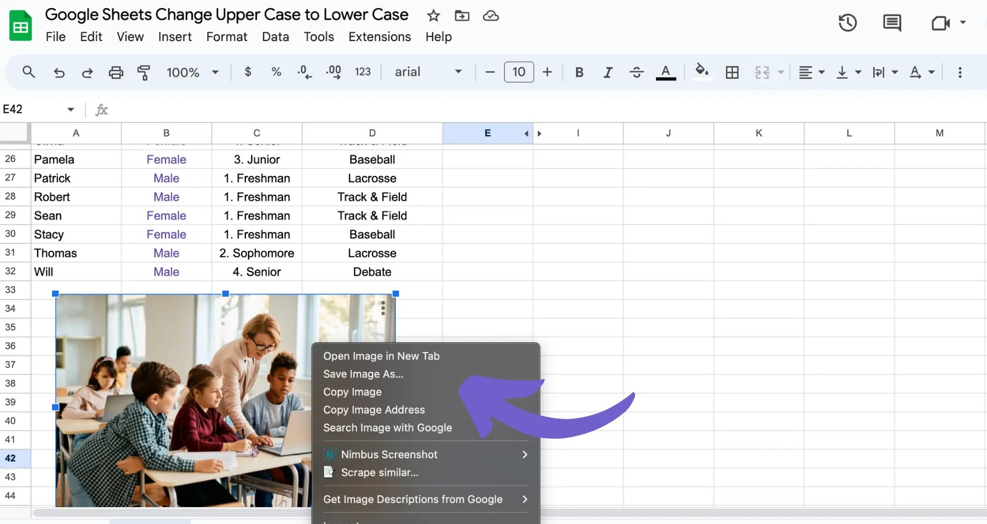Viewport: 987px width, 524px height.
Task: Toggle italic formatting
Action: [x=607, y=72]
